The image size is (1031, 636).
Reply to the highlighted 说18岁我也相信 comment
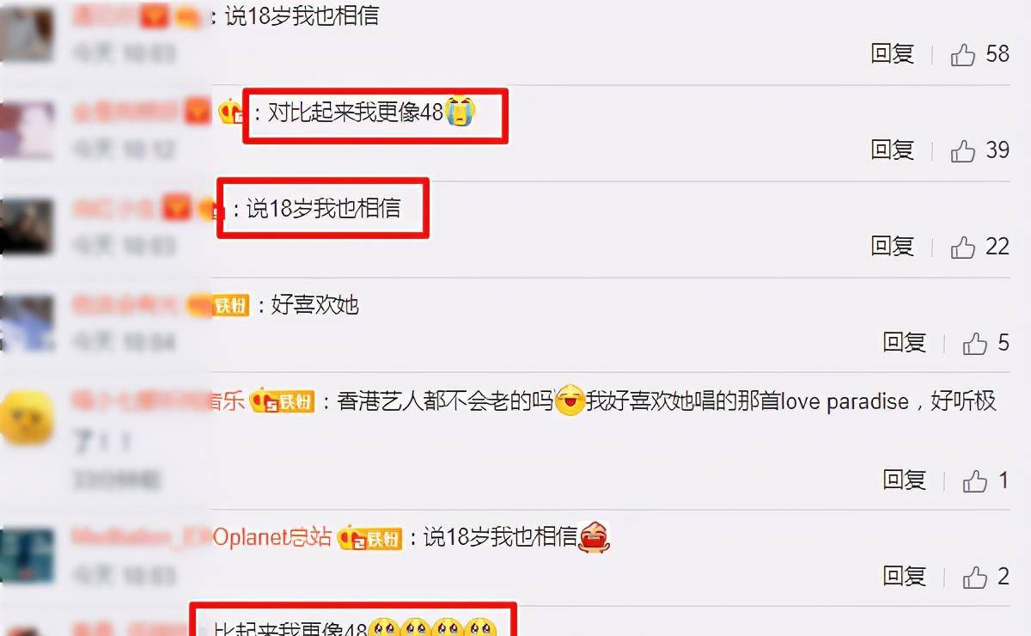coord(893,247)
